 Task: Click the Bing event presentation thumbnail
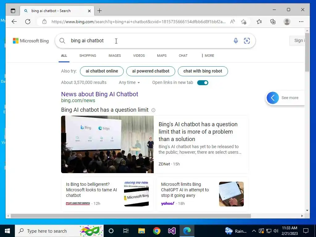point(107,144)
